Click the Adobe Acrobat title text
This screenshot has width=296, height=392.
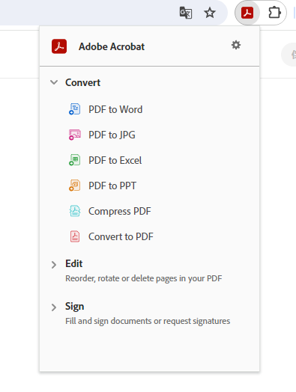pyautogui.click(x=112, y=46)
